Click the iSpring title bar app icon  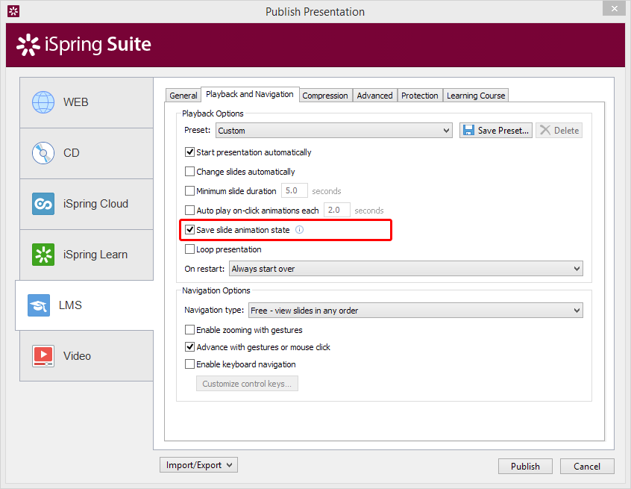13,11
